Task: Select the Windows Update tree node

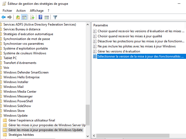Action: (x=15, y=116)
